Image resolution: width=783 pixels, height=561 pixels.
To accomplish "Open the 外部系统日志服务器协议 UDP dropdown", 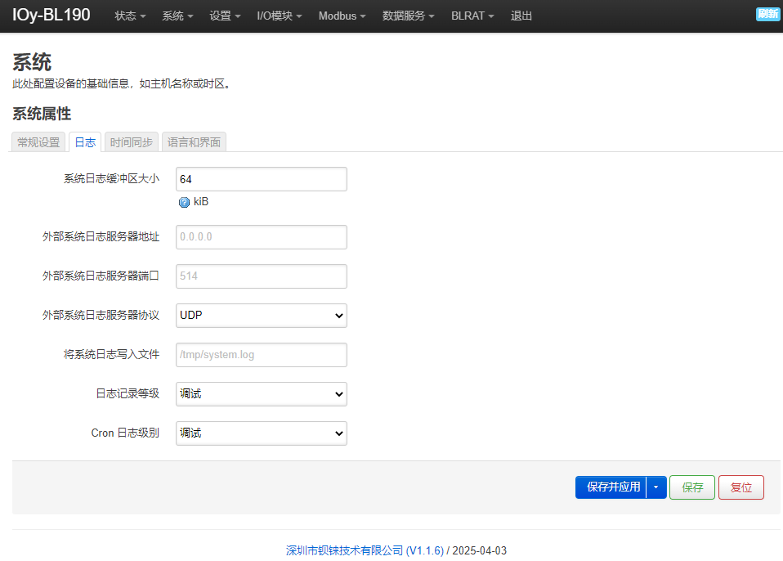I will pos(262,316).
